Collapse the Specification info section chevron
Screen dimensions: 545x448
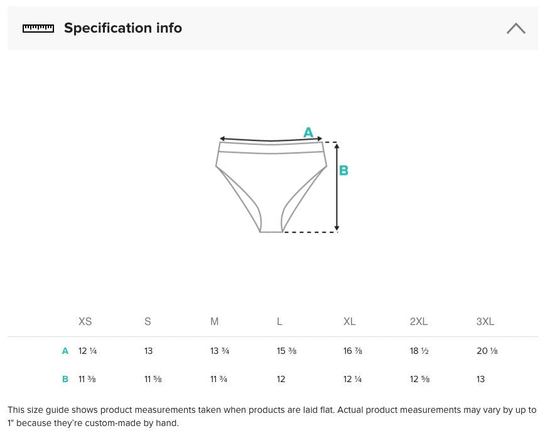516,28
